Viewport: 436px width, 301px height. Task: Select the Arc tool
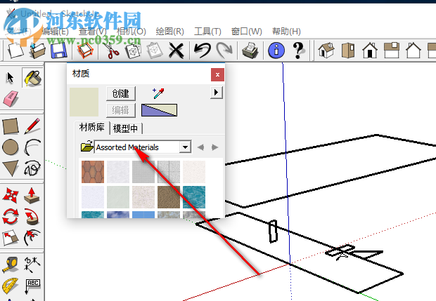32,147
